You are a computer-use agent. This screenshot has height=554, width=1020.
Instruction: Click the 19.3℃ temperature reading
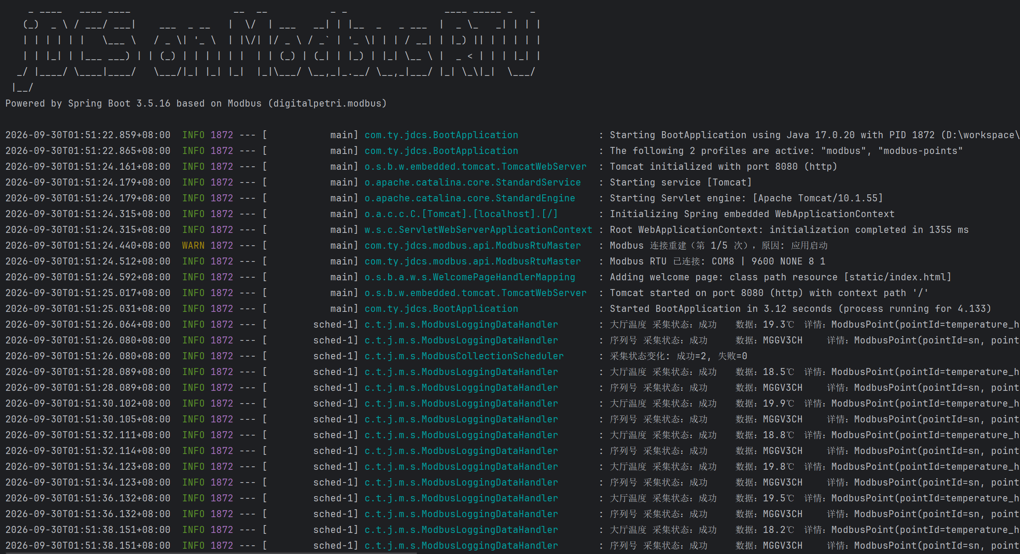(779, 325)
